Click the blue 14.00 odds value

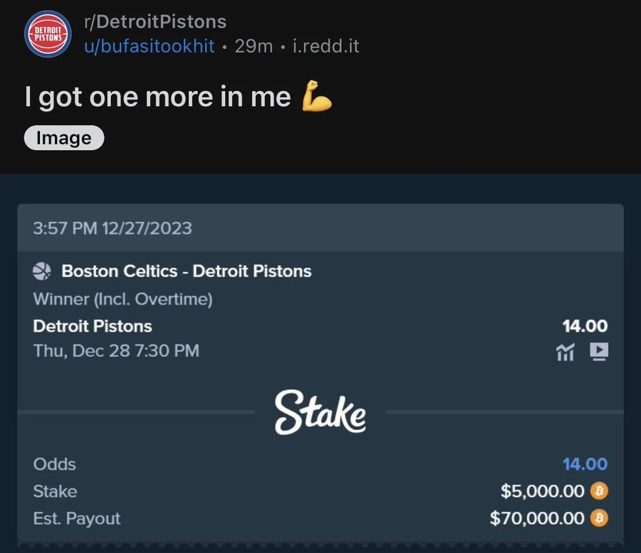coord(585,464)
